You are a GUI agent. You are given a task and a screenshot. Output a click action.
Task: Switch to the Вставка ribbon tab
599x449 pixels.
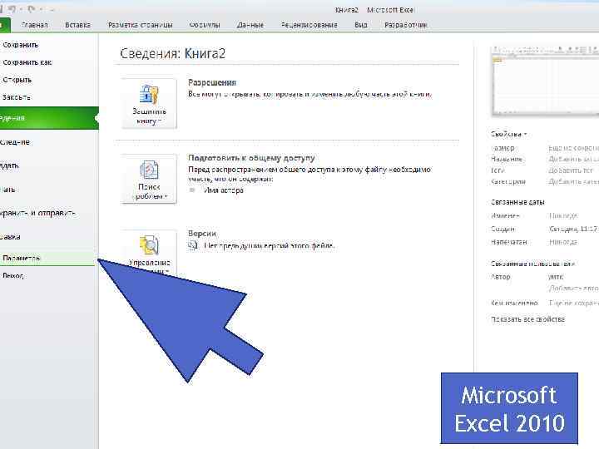pyautogui.click(x=77, y=25)
